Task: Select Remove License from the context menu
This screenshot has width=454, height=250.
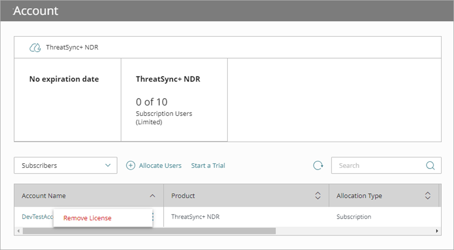Action: (x=87, y=218)
